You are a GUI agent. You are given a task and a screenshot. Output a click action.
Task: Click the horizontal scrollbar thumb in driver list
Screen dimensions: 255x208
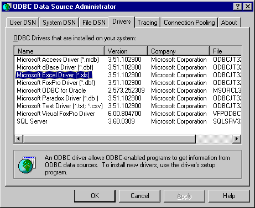click(x=110, y=138)
